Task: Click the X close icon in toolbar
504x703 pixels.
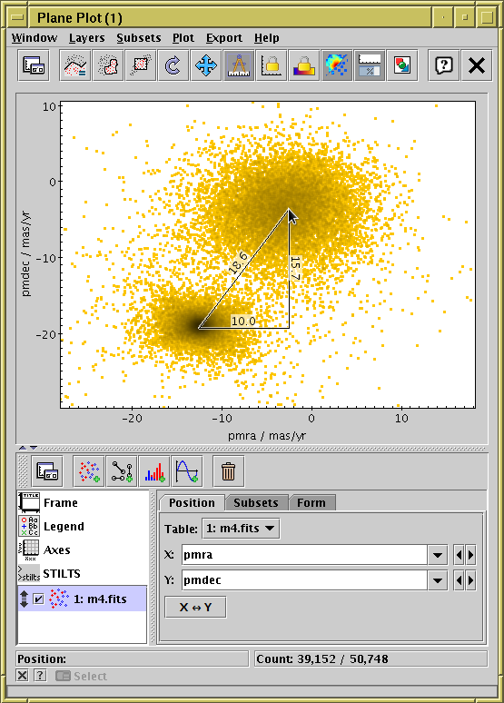Action: point(476,65)
